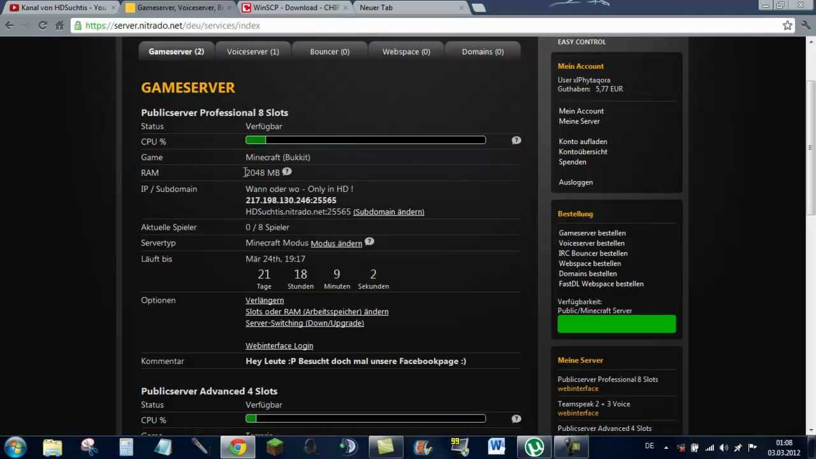Open Google Chrome in the taskbar
The image size is (816, 459).
point(238,447)
